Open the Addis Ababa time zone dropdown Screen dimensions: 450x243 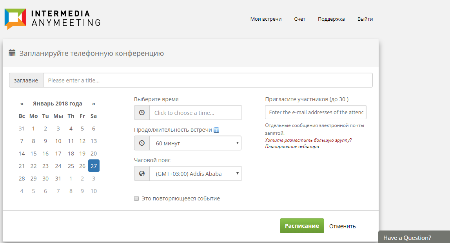(x=195, y=173)
